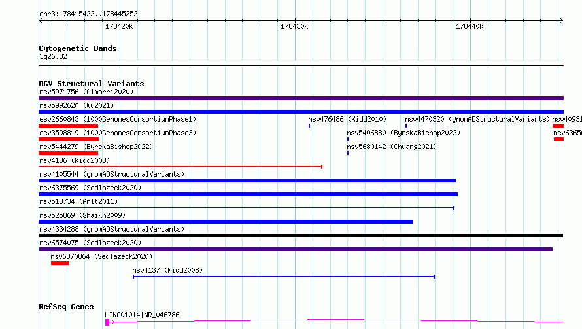The image size is (582, 329).
Task: Click the thin blue line of nsv4137
Action: point(284,277)
